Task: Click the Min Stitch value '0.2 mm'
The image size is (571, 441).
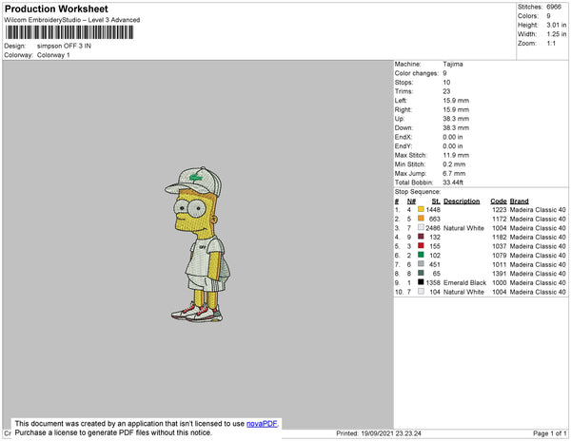Action: pyautogui.click(x=454, y=164)
